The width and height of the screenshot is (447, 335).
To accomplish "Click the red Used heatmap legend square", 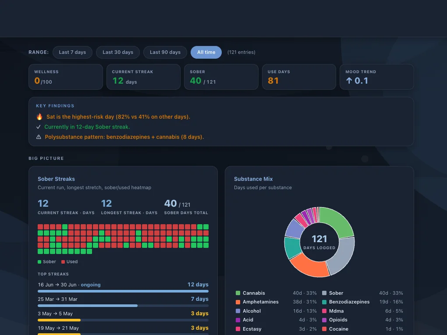I will [63, 262].
